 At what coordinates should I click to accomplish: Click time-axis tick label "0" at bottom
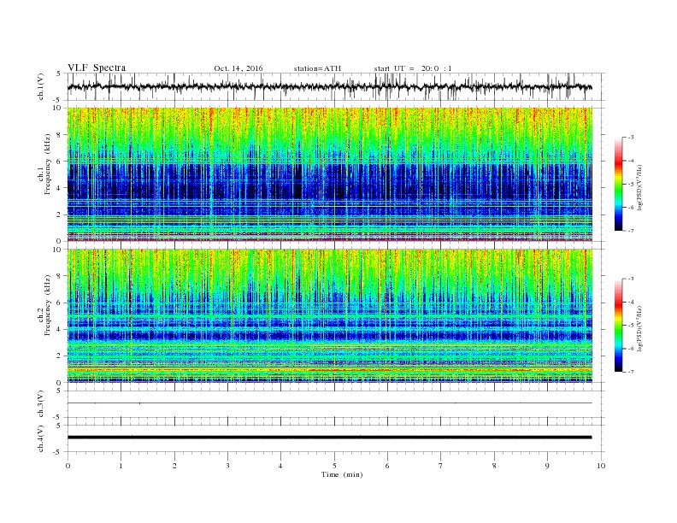click(68, 466)
